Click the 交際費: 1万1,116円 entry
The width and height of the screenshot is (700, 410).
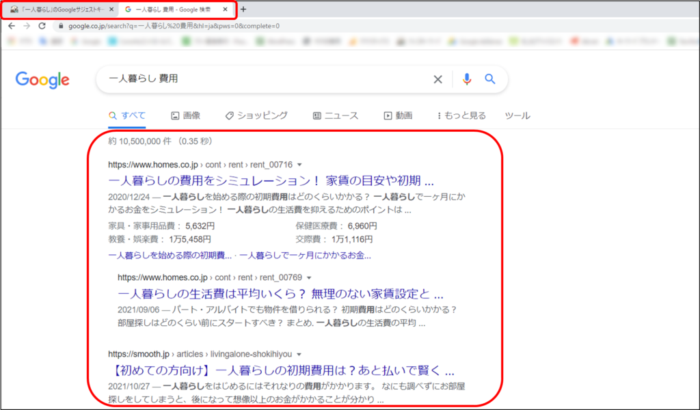click(x=334, y=240)
